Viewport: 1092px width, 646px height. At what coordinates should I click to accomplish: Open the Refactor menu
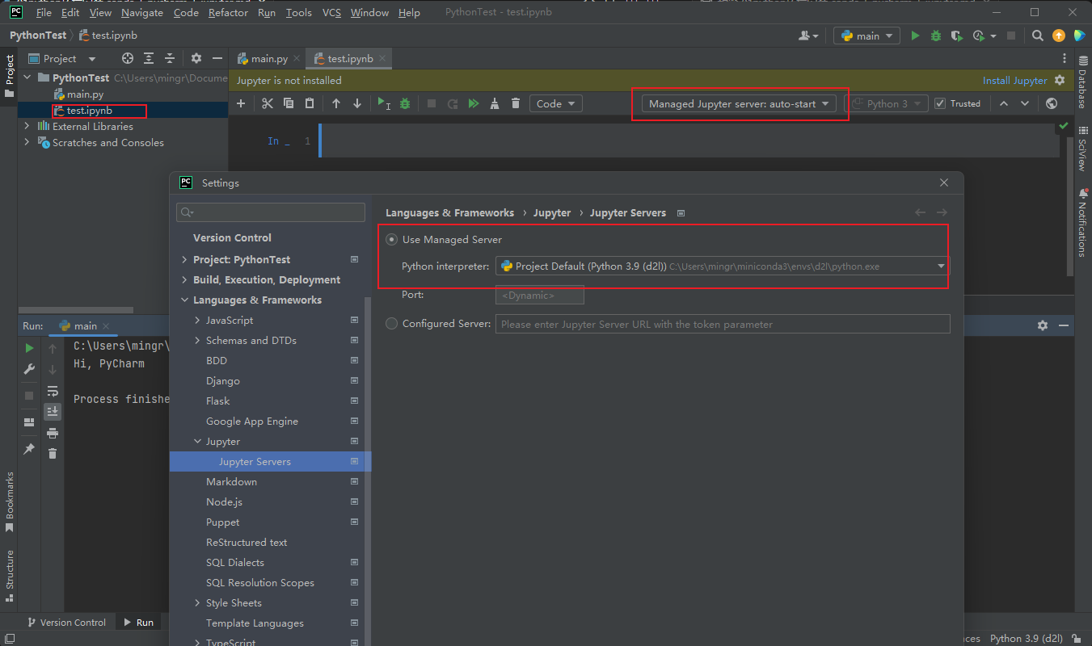pos(228,12)
